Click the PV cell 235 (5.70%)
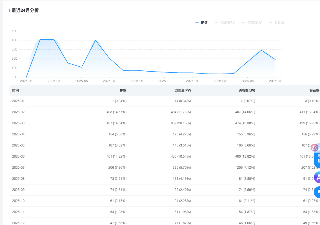The width and height of the screenshot is (320, 225). click(x=182, y=168)
